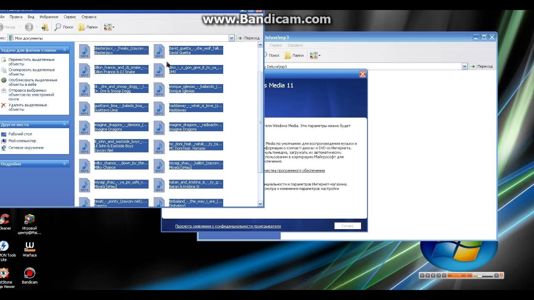Open the Правка menu
This screenshot has height=300, width=534.
pos(16,17)
